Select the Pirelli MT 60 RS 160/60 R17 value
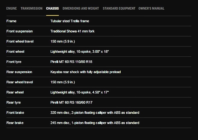Image resolution: width=198 pixels, height=140 pixels. 71,102
